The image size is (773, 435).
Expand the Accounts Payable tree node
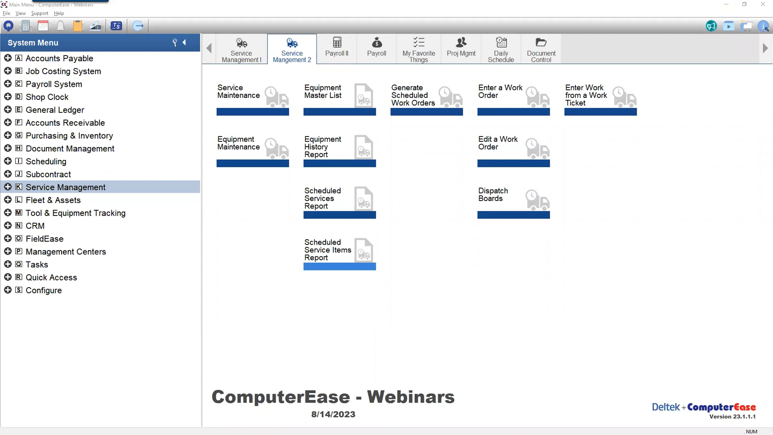pos(8,58)
